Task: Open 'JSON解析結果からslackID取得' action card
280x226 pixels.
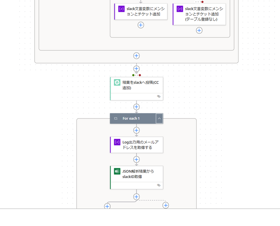Action: 136,177
